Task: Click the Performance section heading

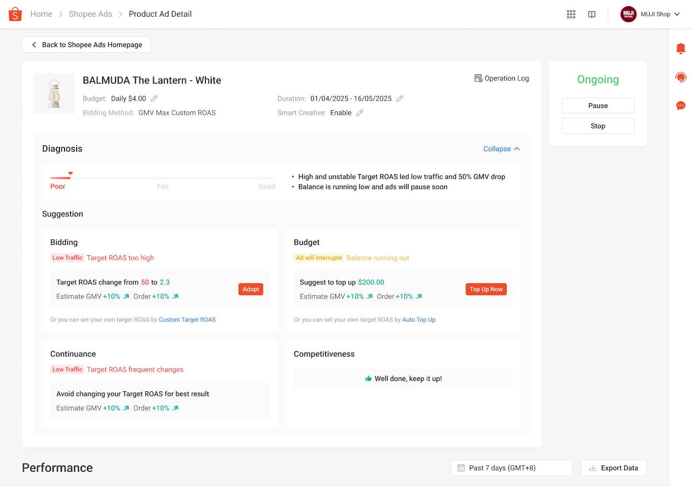Action: 57,468
